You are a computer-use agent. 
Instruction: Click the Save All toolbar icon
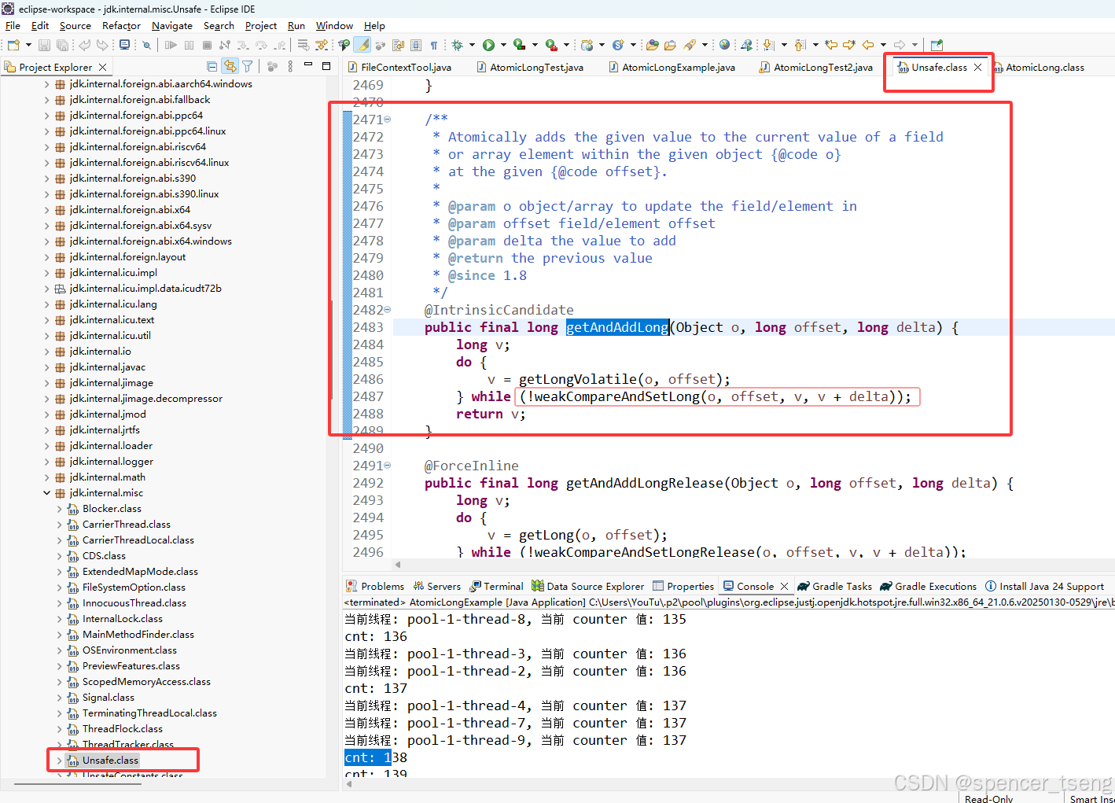click(x=61, y=45)
